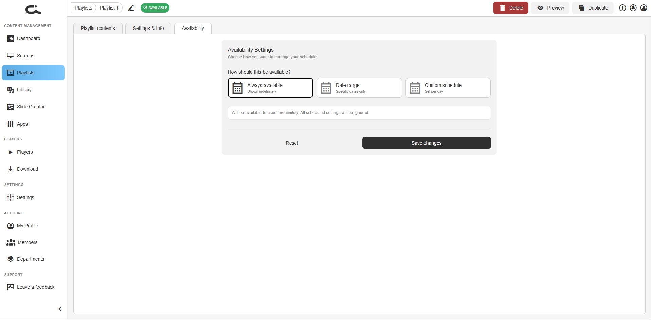Open user account avatar icon

(644, 8)
